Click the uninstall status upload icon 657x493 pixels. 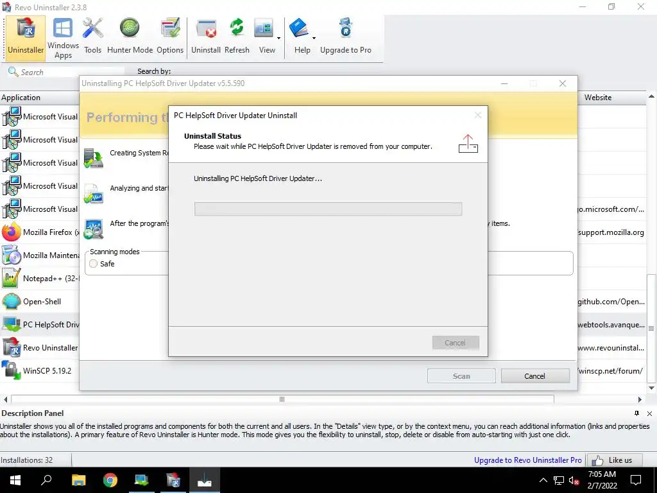(468, 143)
